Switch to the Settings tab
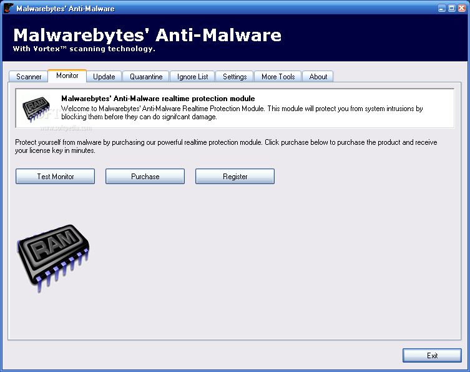The image size is (470, 372). click(235, 76)
